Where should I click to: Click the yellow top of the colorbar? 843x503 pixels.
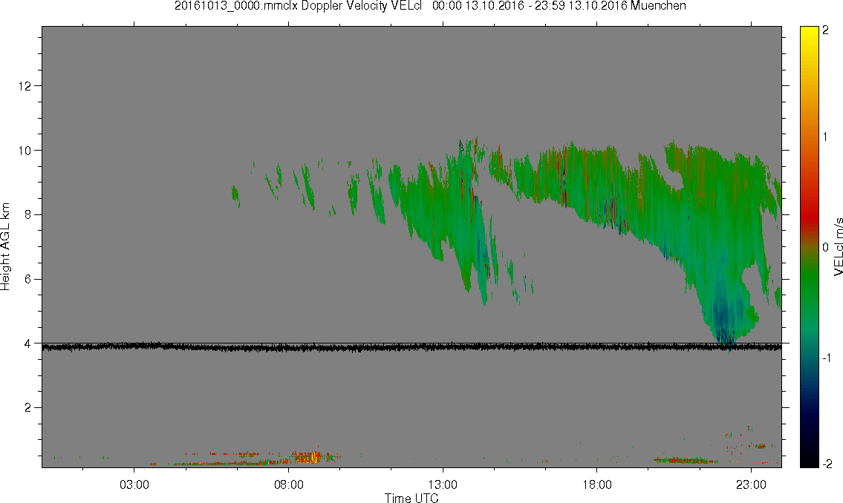pos(809,33)
